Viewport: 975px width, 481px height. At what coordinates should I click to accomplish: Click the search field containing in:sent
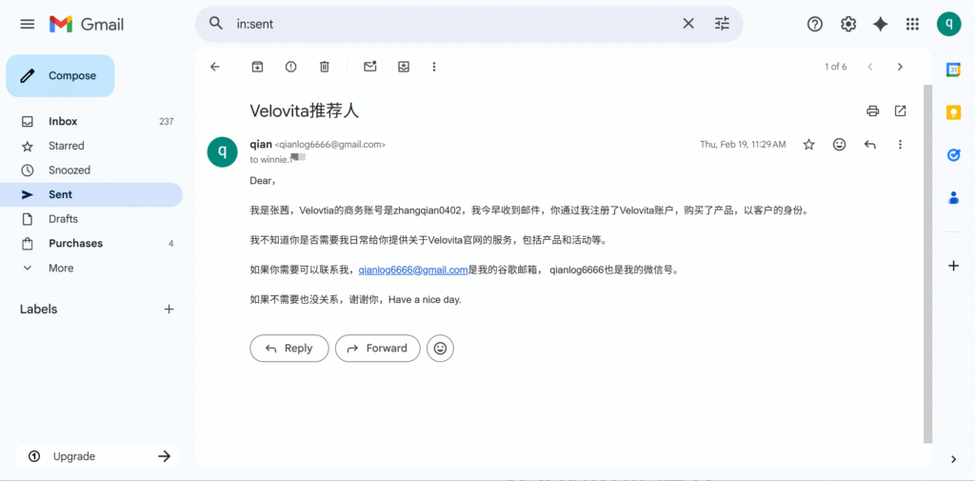(x=454, y=24)
